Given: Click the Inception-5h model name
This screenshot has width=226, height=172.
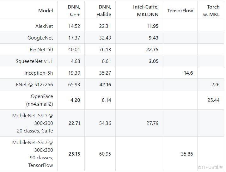Looking at the screenshot, I should [x=39, y=73].
